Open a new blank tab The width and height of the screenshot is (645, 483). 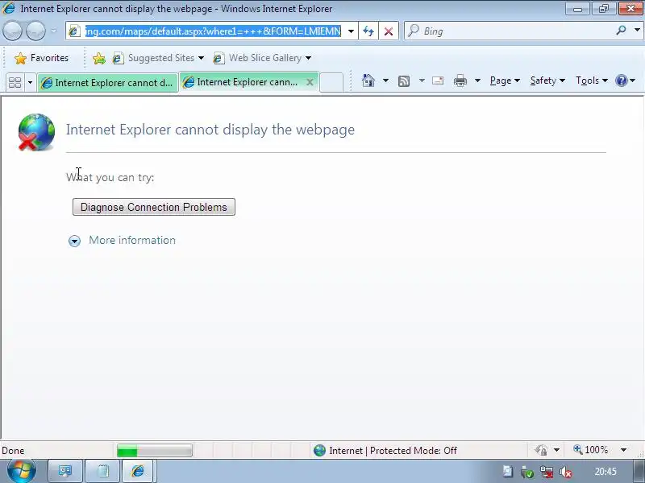click(331, 83)
